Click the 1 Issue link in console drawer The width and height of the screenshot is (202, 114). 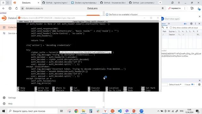tap(189, 85)
